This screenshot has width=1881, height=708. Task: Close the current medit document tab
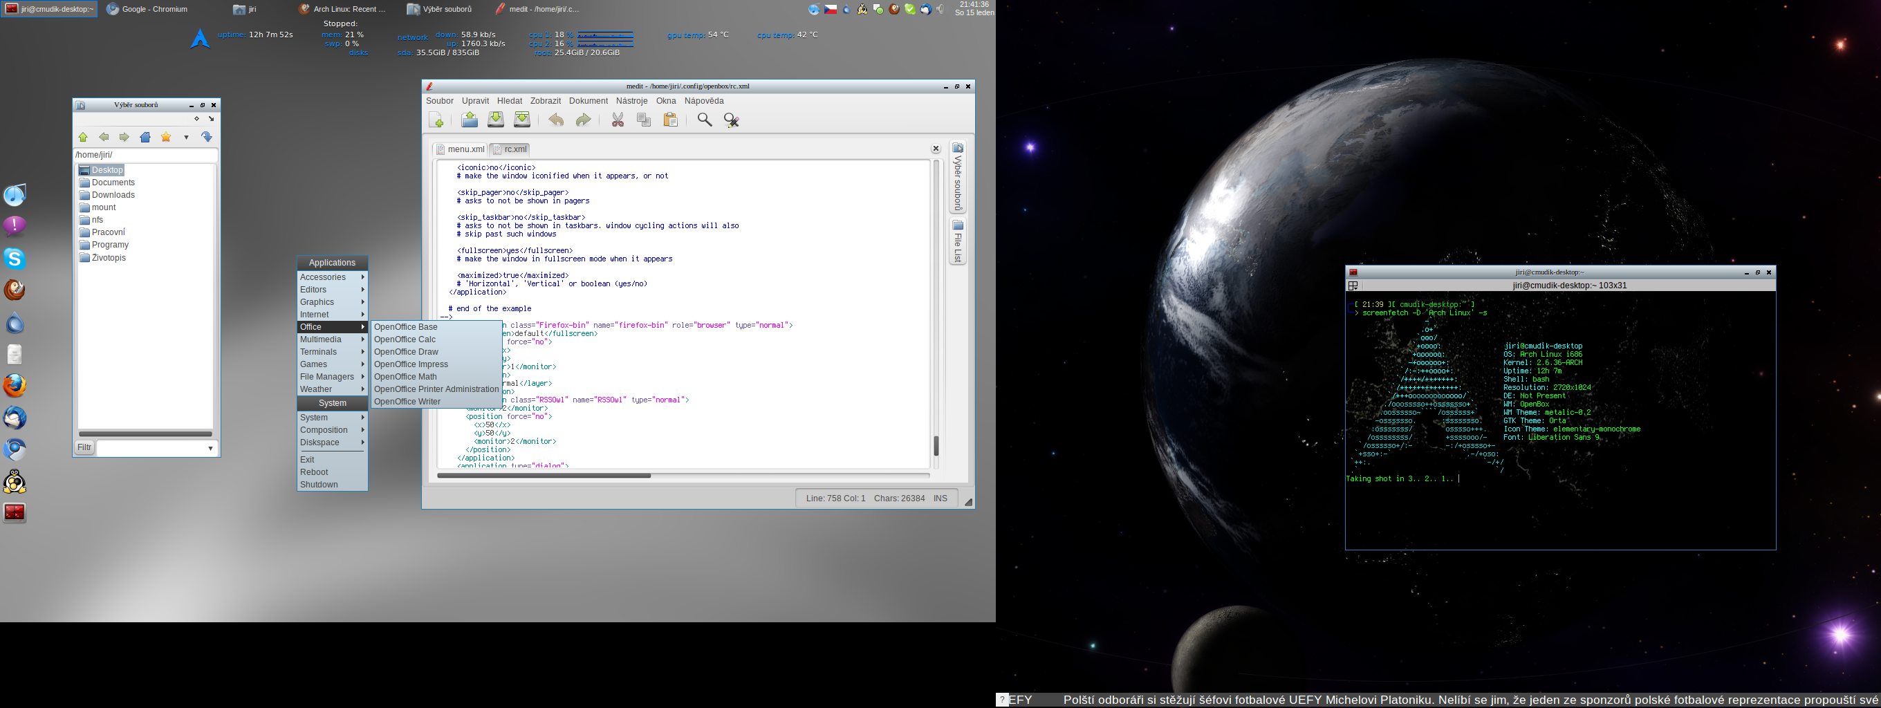(x=936, y=148)
